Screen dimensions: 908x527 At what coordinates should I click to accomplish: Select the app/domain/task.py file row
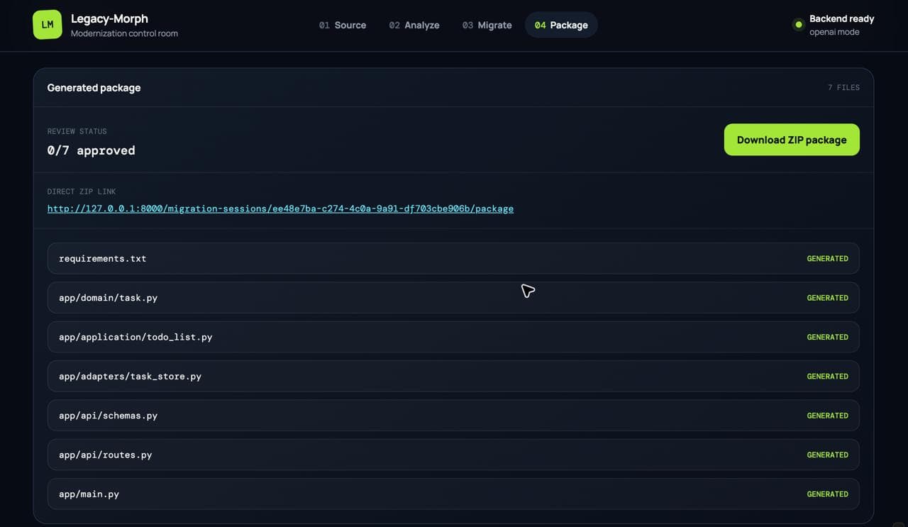click(x=453, y=298)
